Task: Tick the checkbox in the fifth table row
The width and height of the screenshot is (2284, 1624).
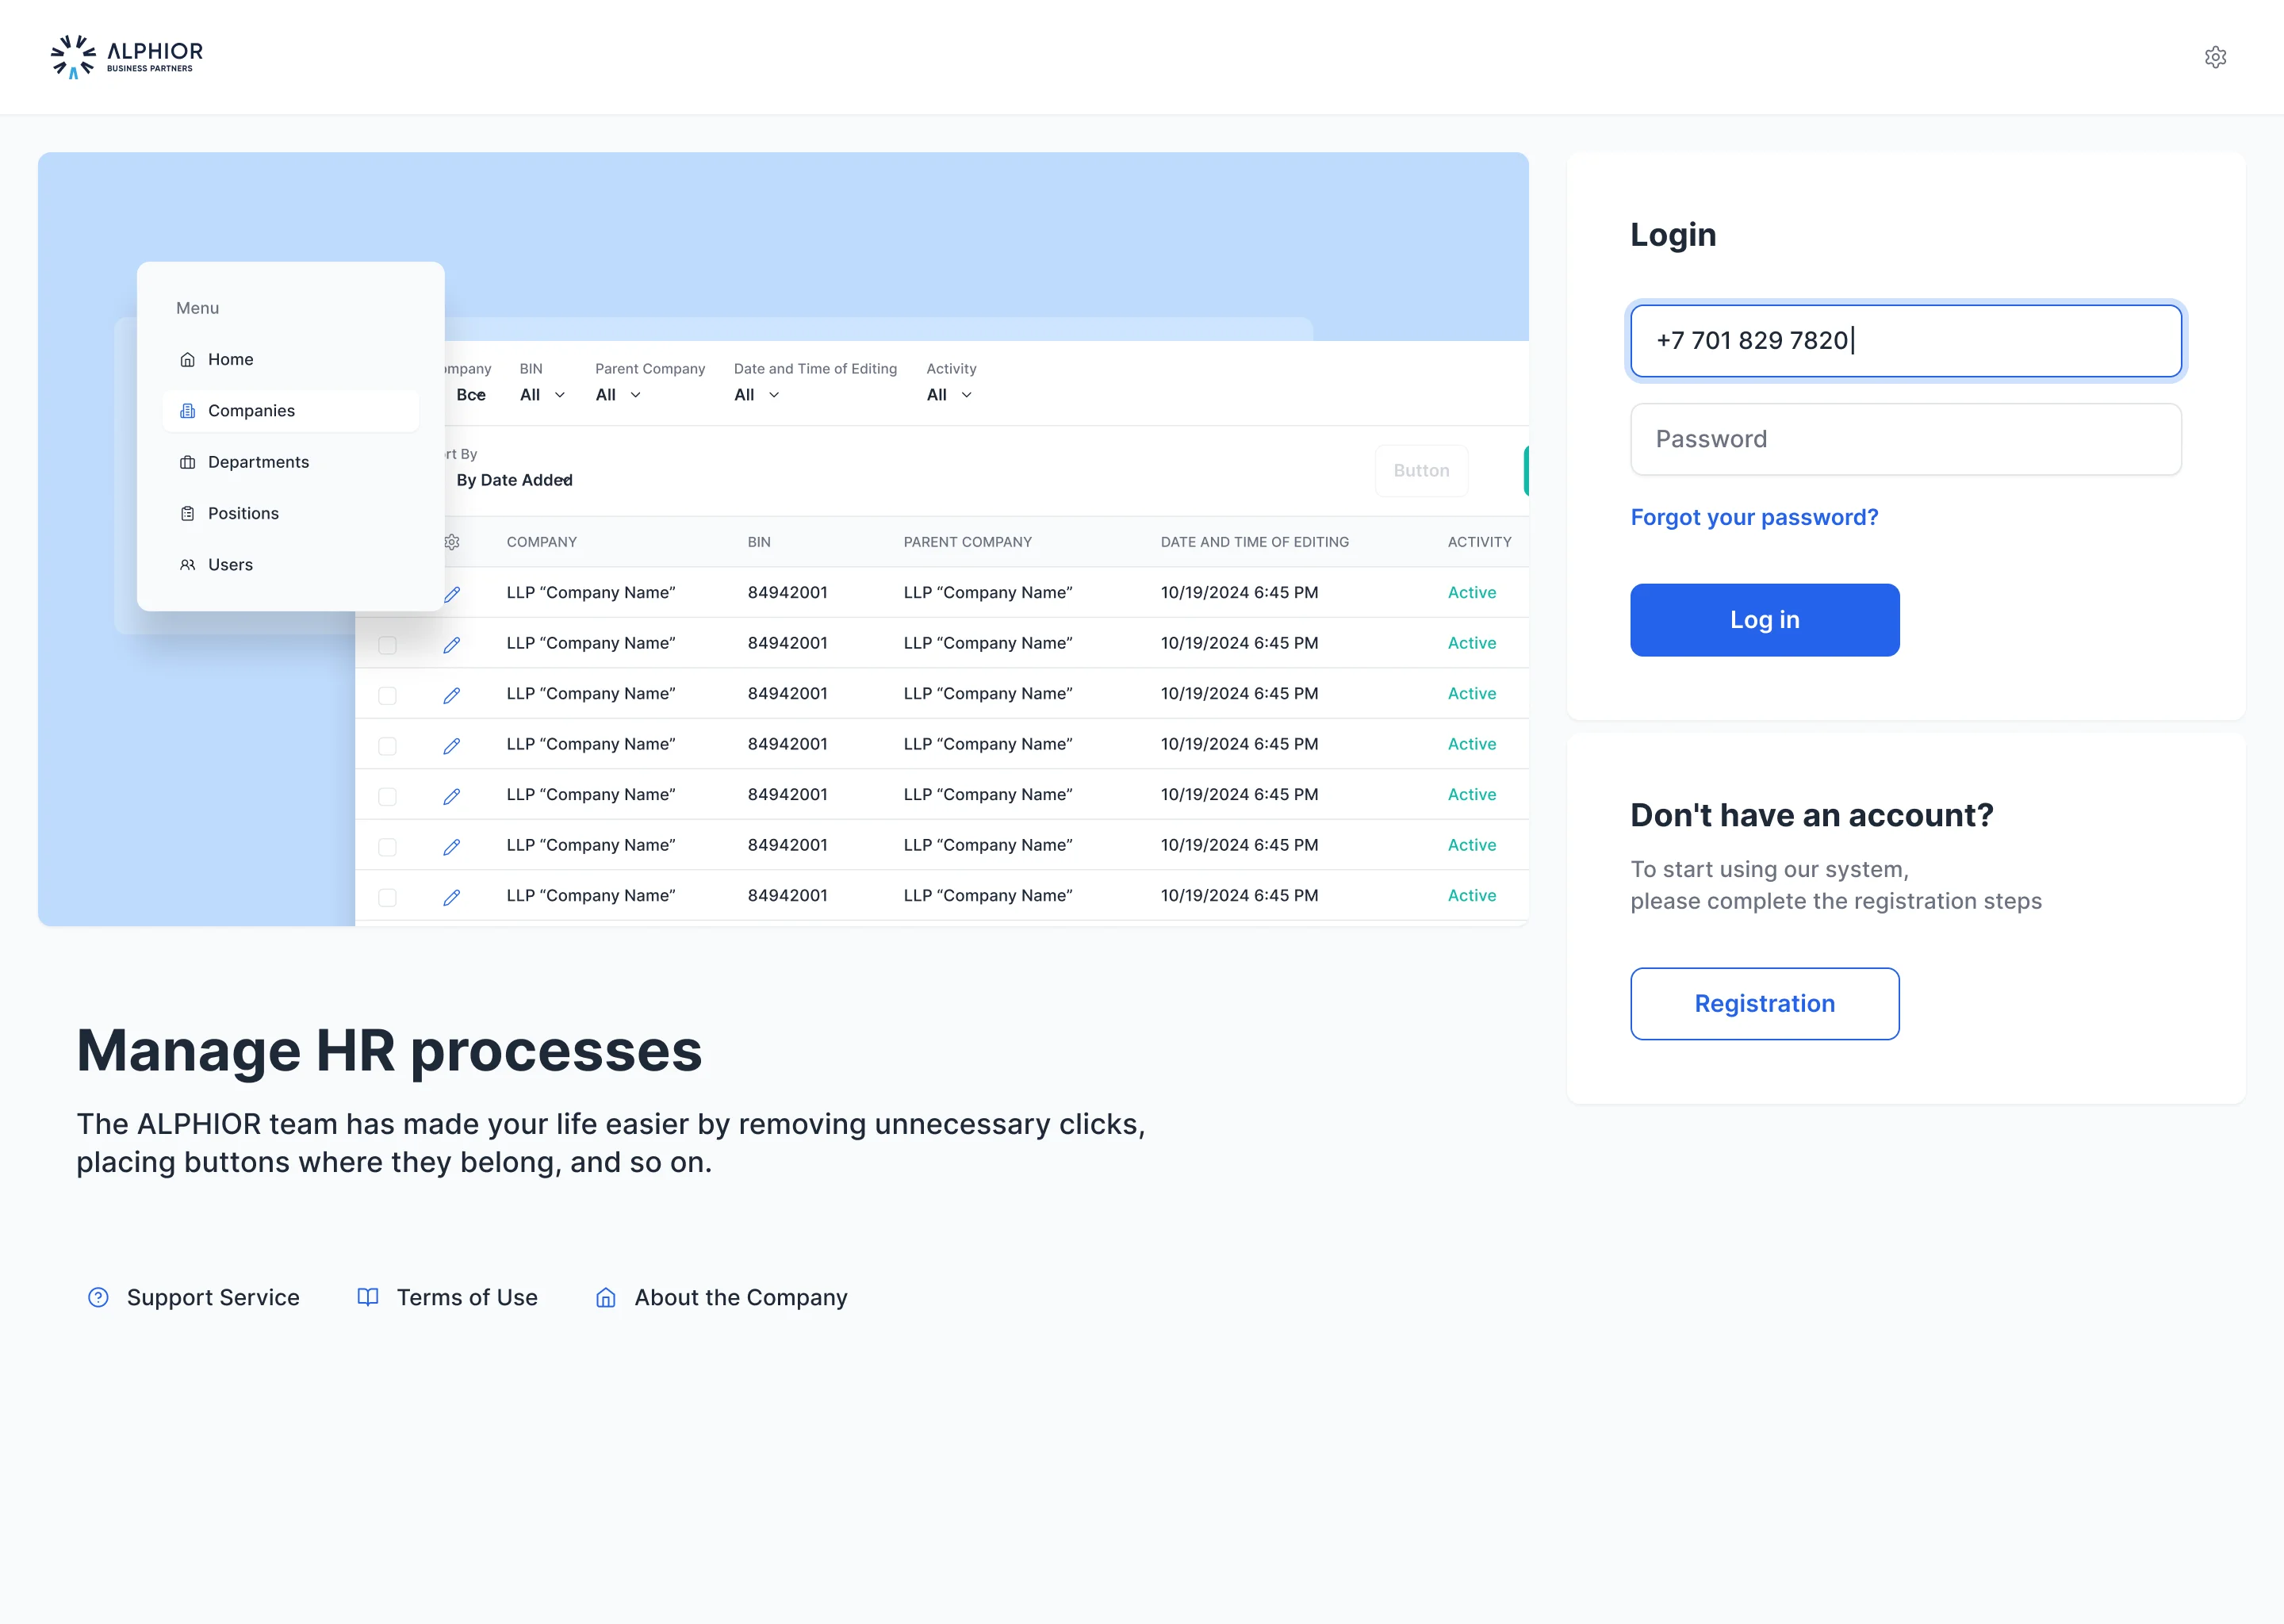Action: 387,796
